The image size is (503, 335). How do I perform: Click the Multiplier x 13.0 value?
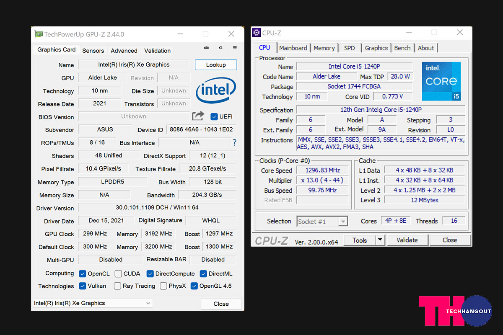(x=322, y=180)
